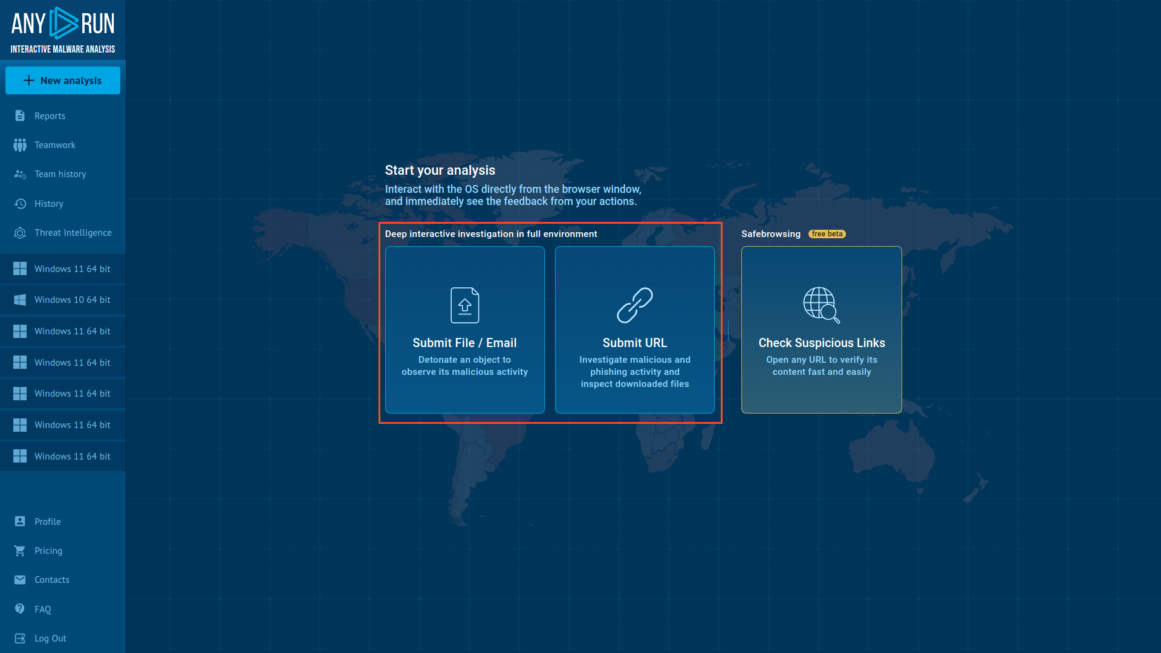Open the Reports document icon
Image resolution: width=1161 pixels, height=653 pixels.
click(20, 115)
